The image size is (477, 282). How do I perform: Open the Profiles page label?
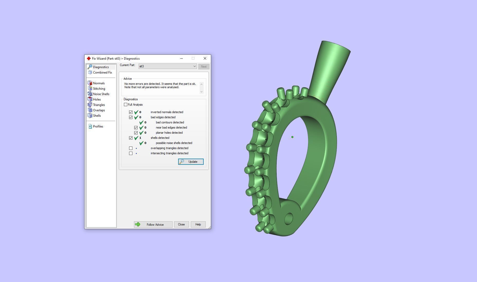click(98, 126)
